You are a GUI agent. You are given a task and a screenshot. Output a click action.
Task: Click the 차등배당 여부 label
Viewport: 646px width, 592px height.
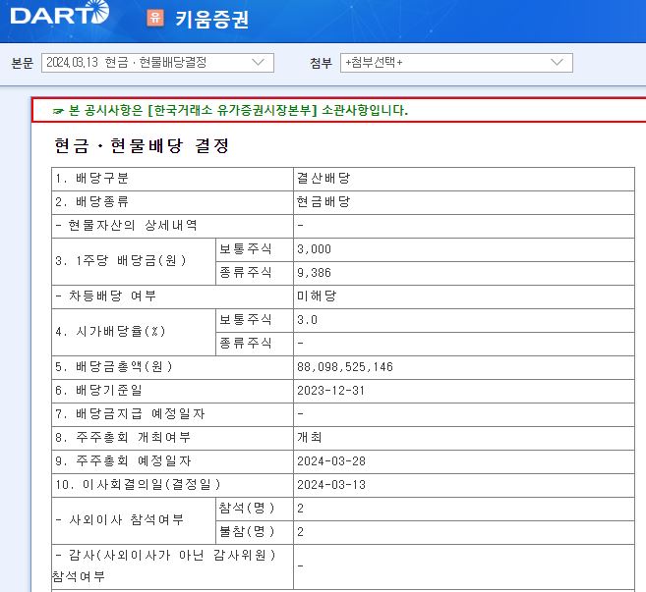pos(106,296)
